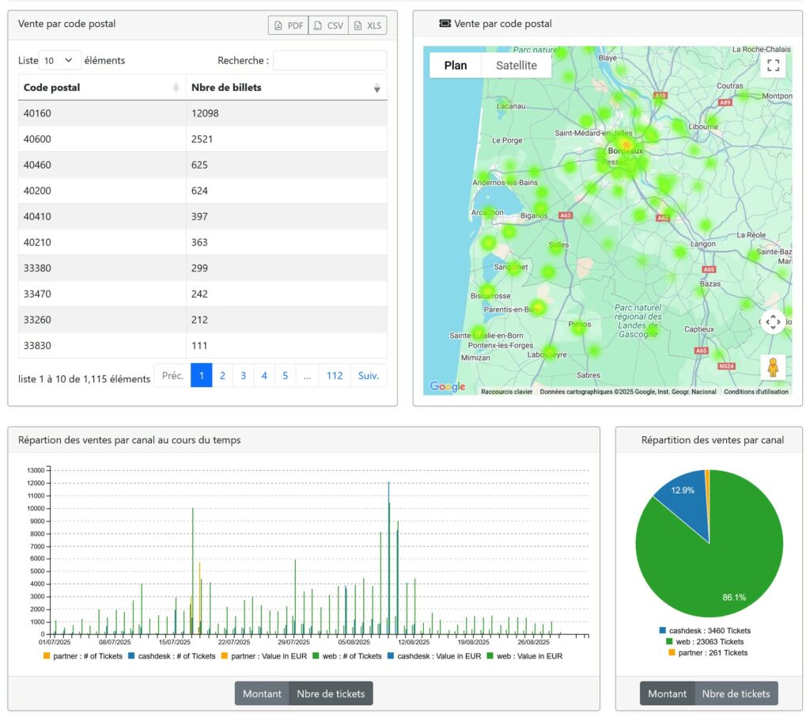Screen dimensions: 810x721
Task: Toggle partner 261 Tickets pie legend
Action: click(708, 653)
